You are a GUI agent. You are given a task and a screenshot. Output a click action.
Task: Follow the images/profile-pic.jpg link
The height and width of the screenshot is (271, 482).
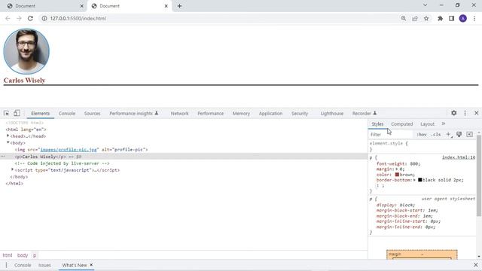click(69, 150)
